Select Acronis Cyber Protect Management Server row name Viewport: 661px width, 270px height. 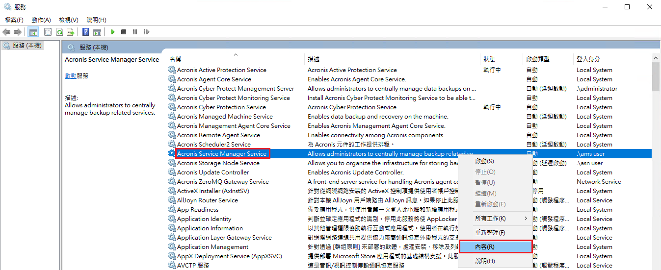tap(236, 88)
